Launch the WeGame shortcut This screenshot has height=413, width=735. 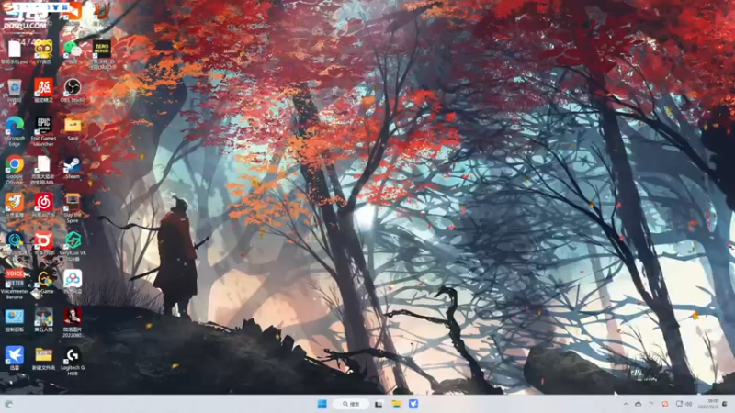(x=43, y=280)
